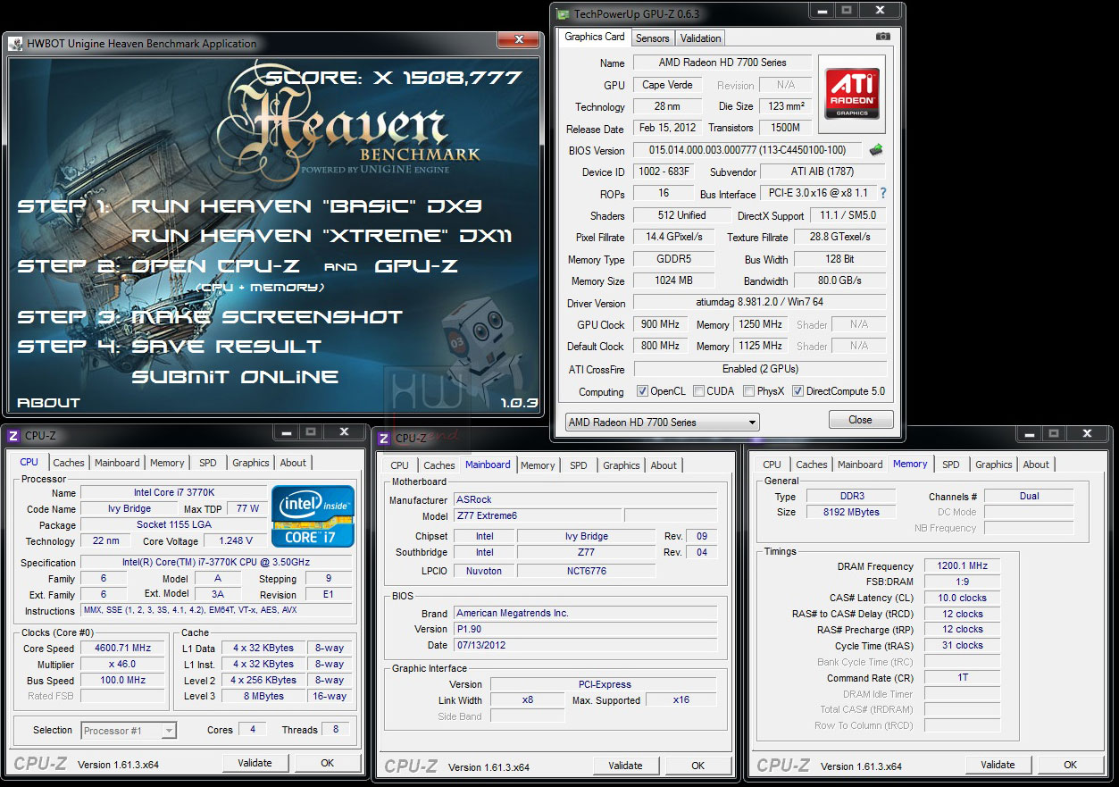Open Graphics tab in the processor CPU-Z window
The width and height of the screenshot is (1119, 787).
click(251, 463)
